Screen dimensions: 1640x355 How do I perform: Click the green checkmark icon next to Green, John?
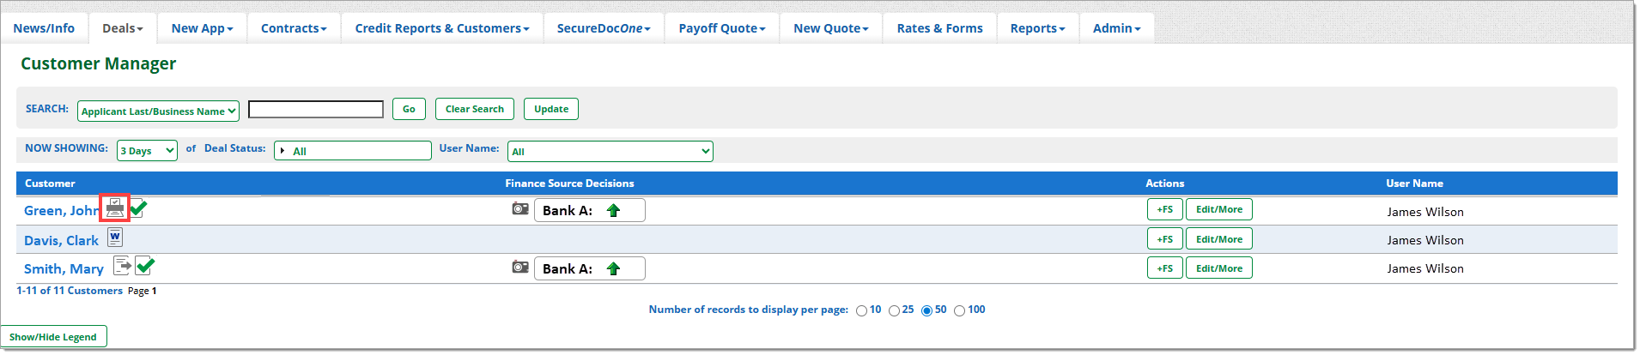[138, 208]
